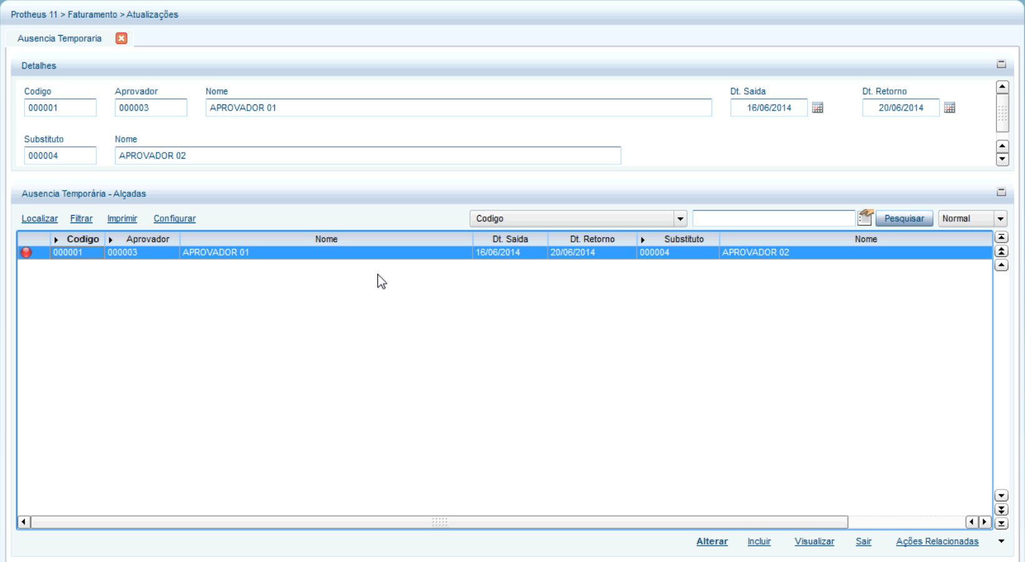Click the Alterar link
The image size is (1025, 562).
coord(711,541)
